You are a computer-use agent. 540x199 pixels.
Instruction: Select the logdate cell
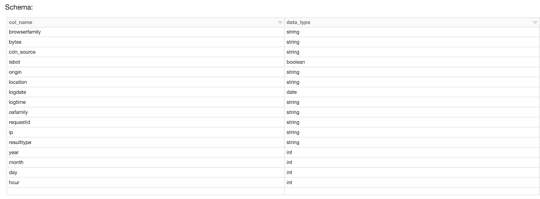[x=18, y=92]
